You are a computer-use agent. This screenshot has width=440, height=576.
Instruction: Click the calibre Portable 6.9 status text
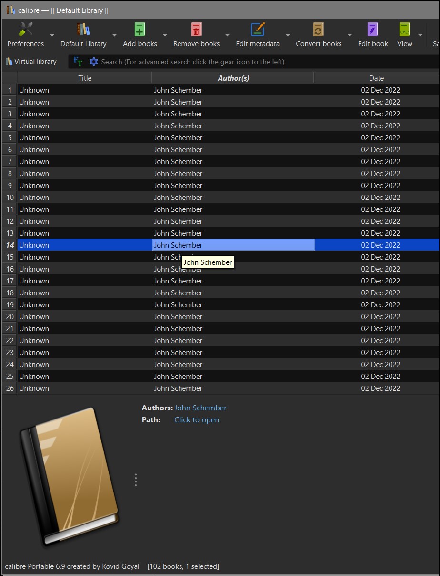point(72,566)
